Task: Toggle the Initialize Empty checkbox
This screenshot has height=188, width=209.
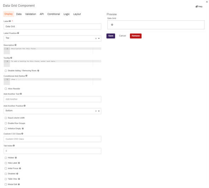Action: pyautogui.click(x=6, y=129)
